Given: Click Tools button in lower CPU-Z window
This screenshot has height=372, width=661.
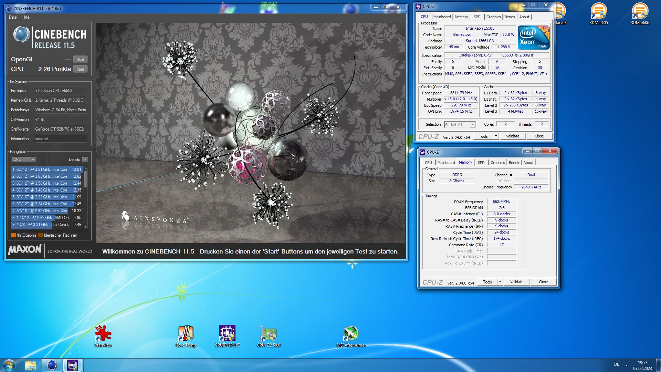Looking at the screenshot, I should (x=487, y=282).
